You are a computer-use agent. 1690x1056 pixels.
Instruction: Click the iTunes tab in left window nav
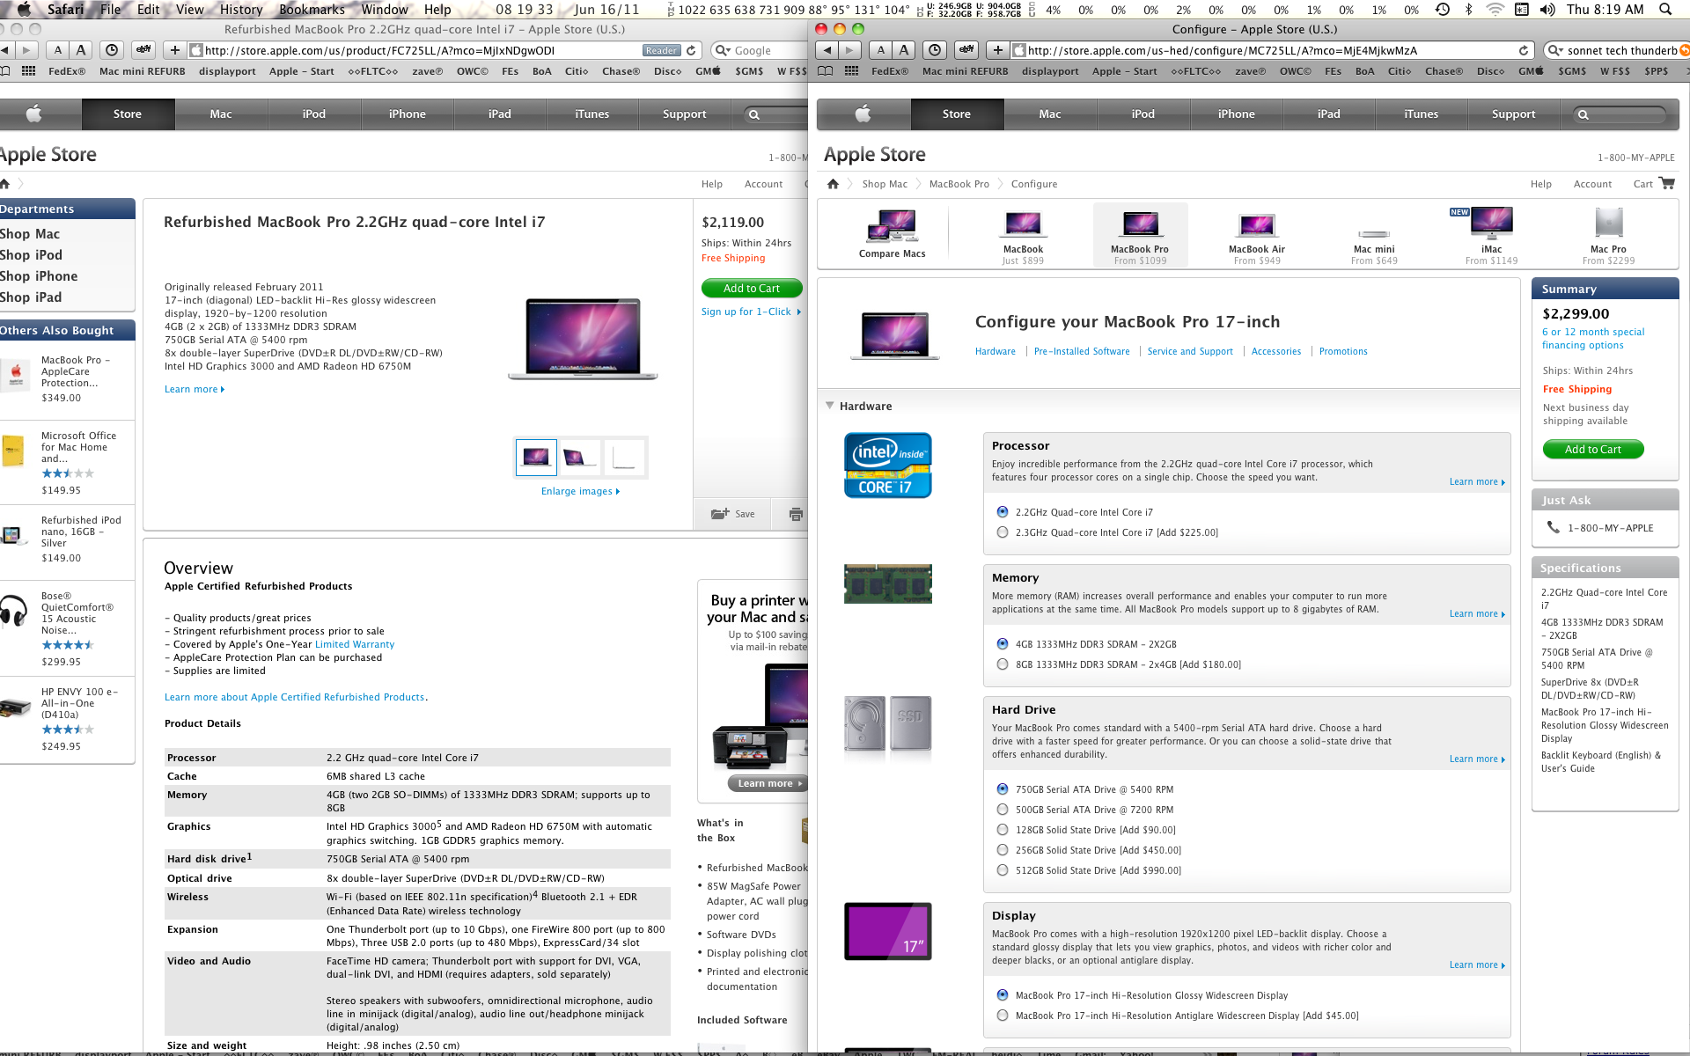tap(592, 114)
